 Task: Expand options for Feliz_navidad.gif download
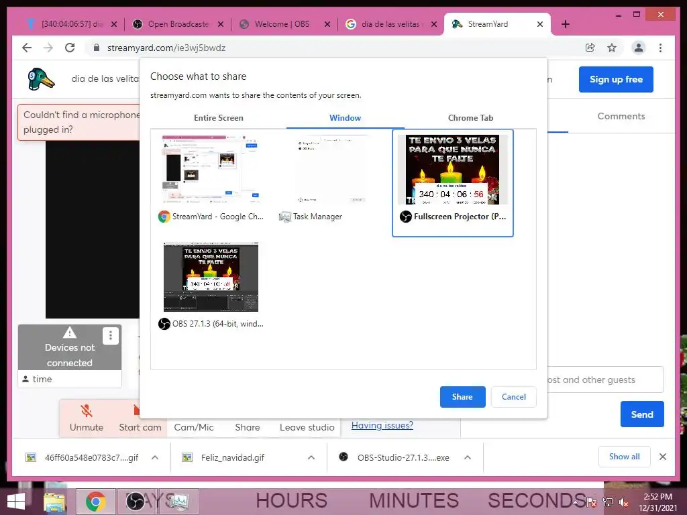pos(311,457)
